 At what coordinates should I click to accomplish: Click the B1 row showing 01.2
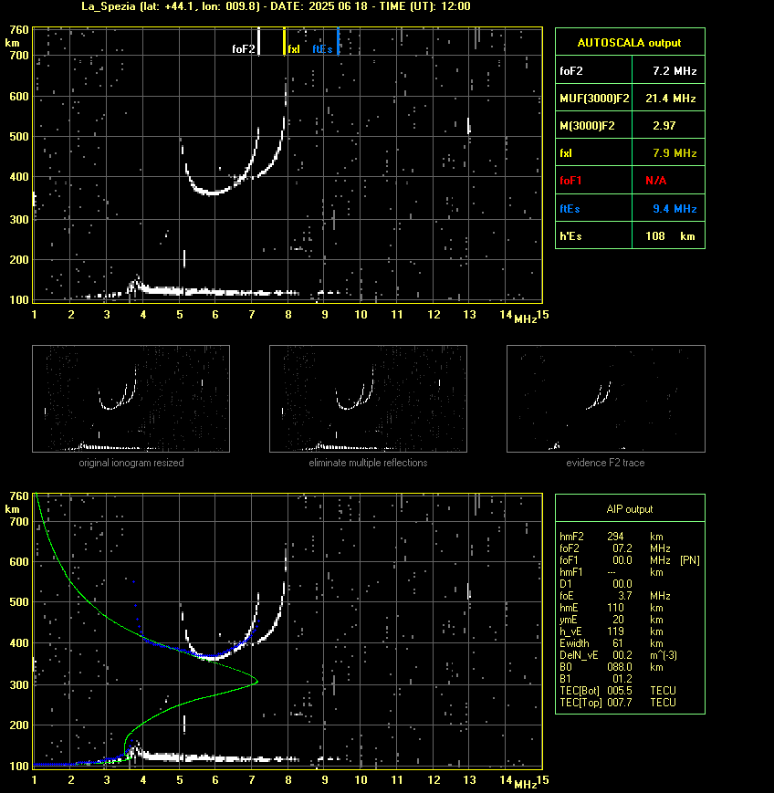596,679
